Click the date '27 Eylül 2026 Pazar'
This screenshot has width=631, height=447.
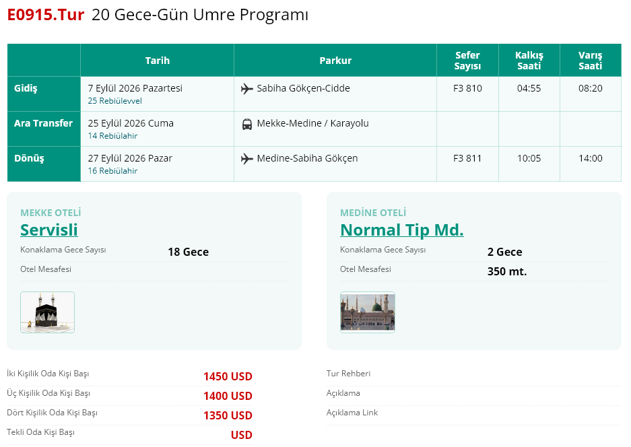(130, 158)
